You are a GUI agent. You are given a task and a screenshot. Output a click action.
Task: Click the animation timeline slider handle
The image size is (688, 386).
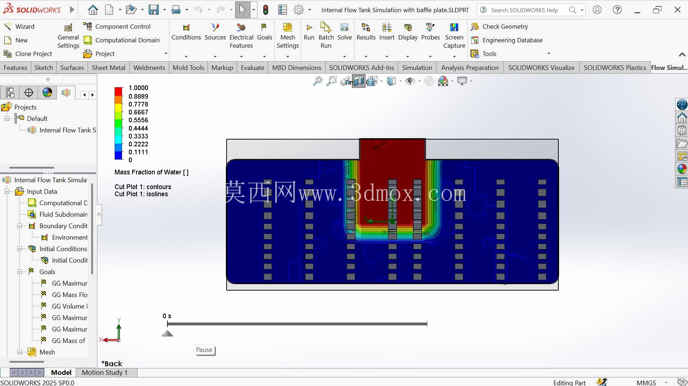[167, 334]
